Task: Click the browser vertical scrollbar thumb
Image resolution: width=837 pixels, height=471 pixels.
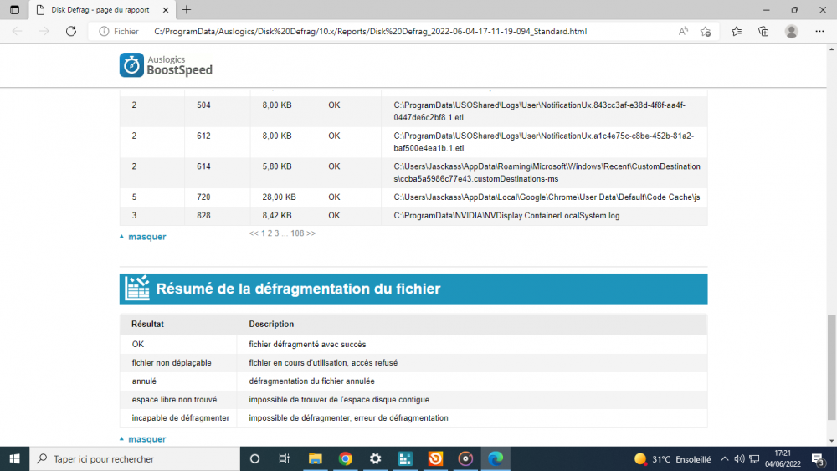Action: point(830,369)
